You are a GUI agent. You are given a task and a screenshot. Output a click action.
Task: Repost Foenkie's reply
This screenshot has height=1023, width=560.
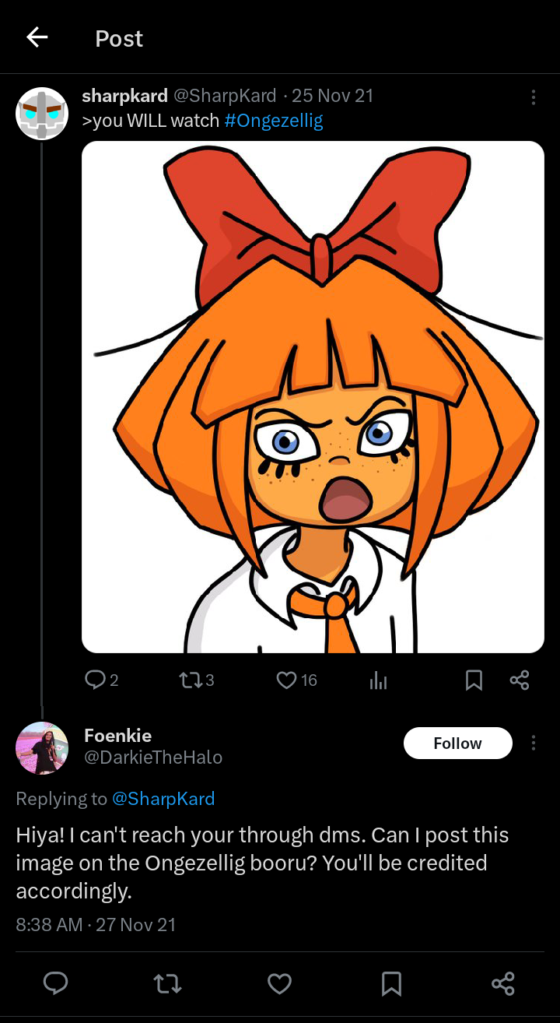pos(168,983)
